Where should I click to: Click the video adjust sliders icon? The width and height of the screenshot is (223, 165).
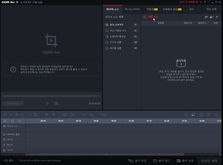click(x=47, y=115)
